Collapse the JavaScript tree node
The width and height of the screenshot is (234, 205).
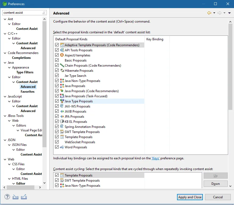point(5,96)
